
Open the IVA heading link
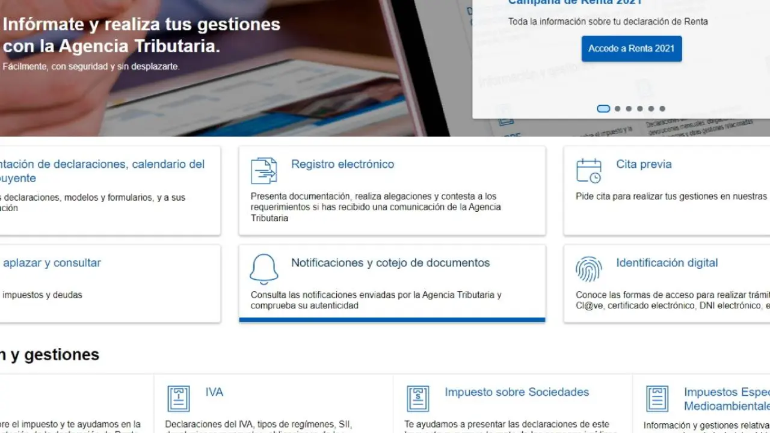[214, 392]
